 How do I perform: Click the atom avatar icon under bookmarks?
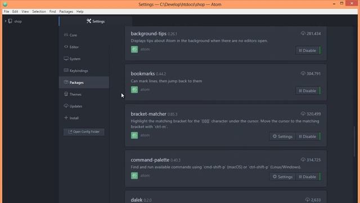pyautogui.click(x=134, y=90)
